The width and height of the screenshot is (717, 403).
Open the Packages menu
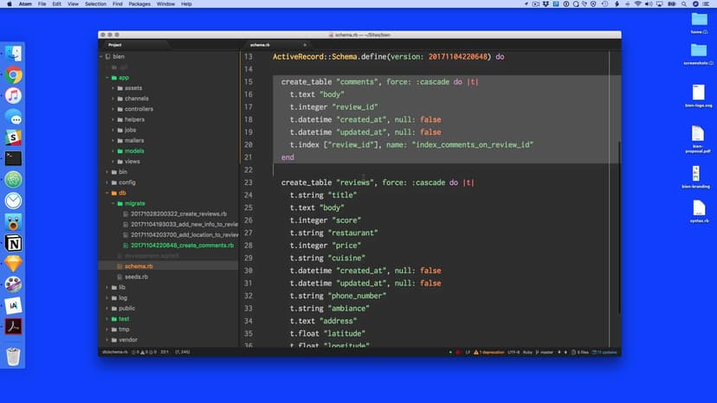tap(139, 4)
